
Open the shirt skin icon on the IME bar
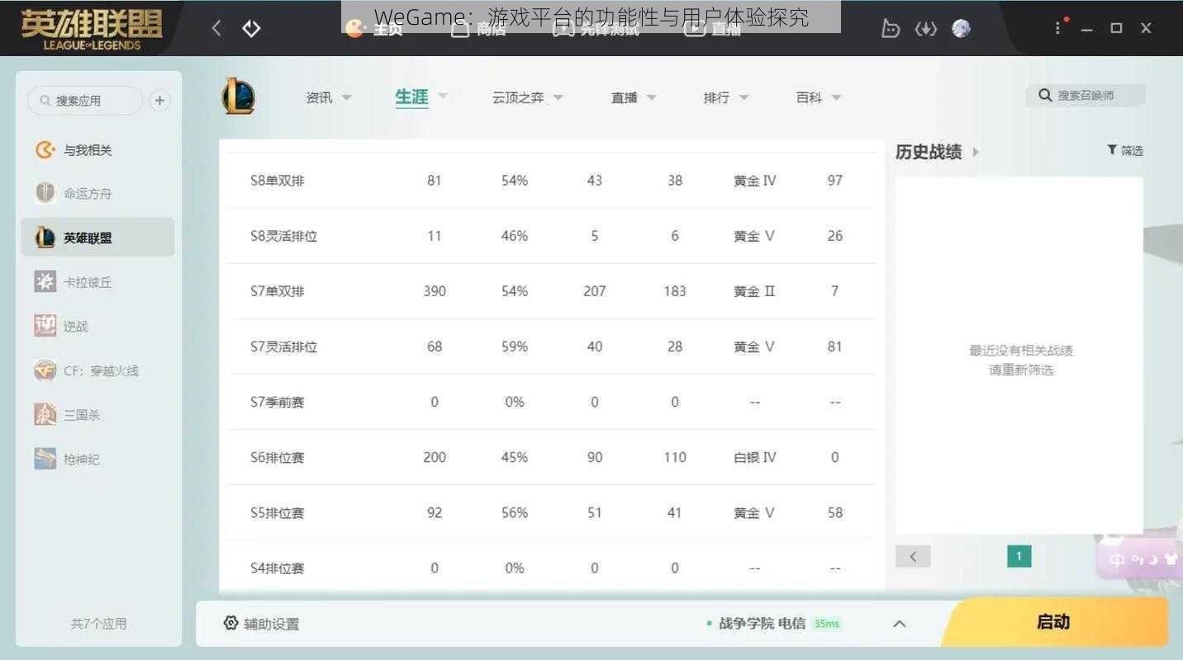pos(1171,559)
